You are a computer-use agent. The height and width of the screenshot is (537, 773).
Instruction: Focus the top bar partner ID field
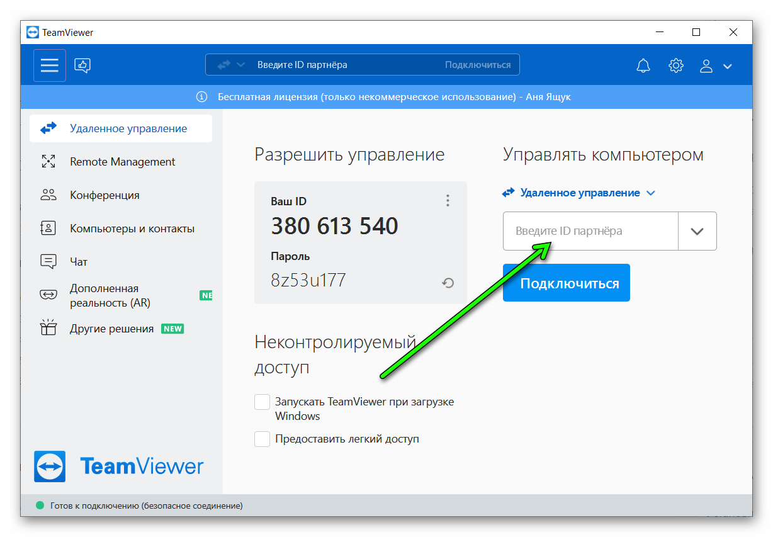[x=346, y=65]
